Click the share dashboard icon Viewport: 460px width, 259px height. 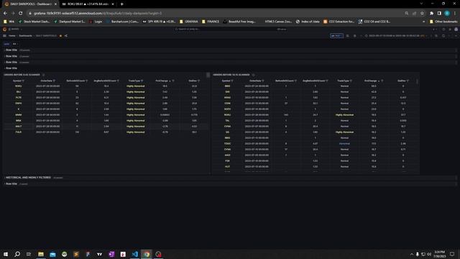(x=65, y=36)
